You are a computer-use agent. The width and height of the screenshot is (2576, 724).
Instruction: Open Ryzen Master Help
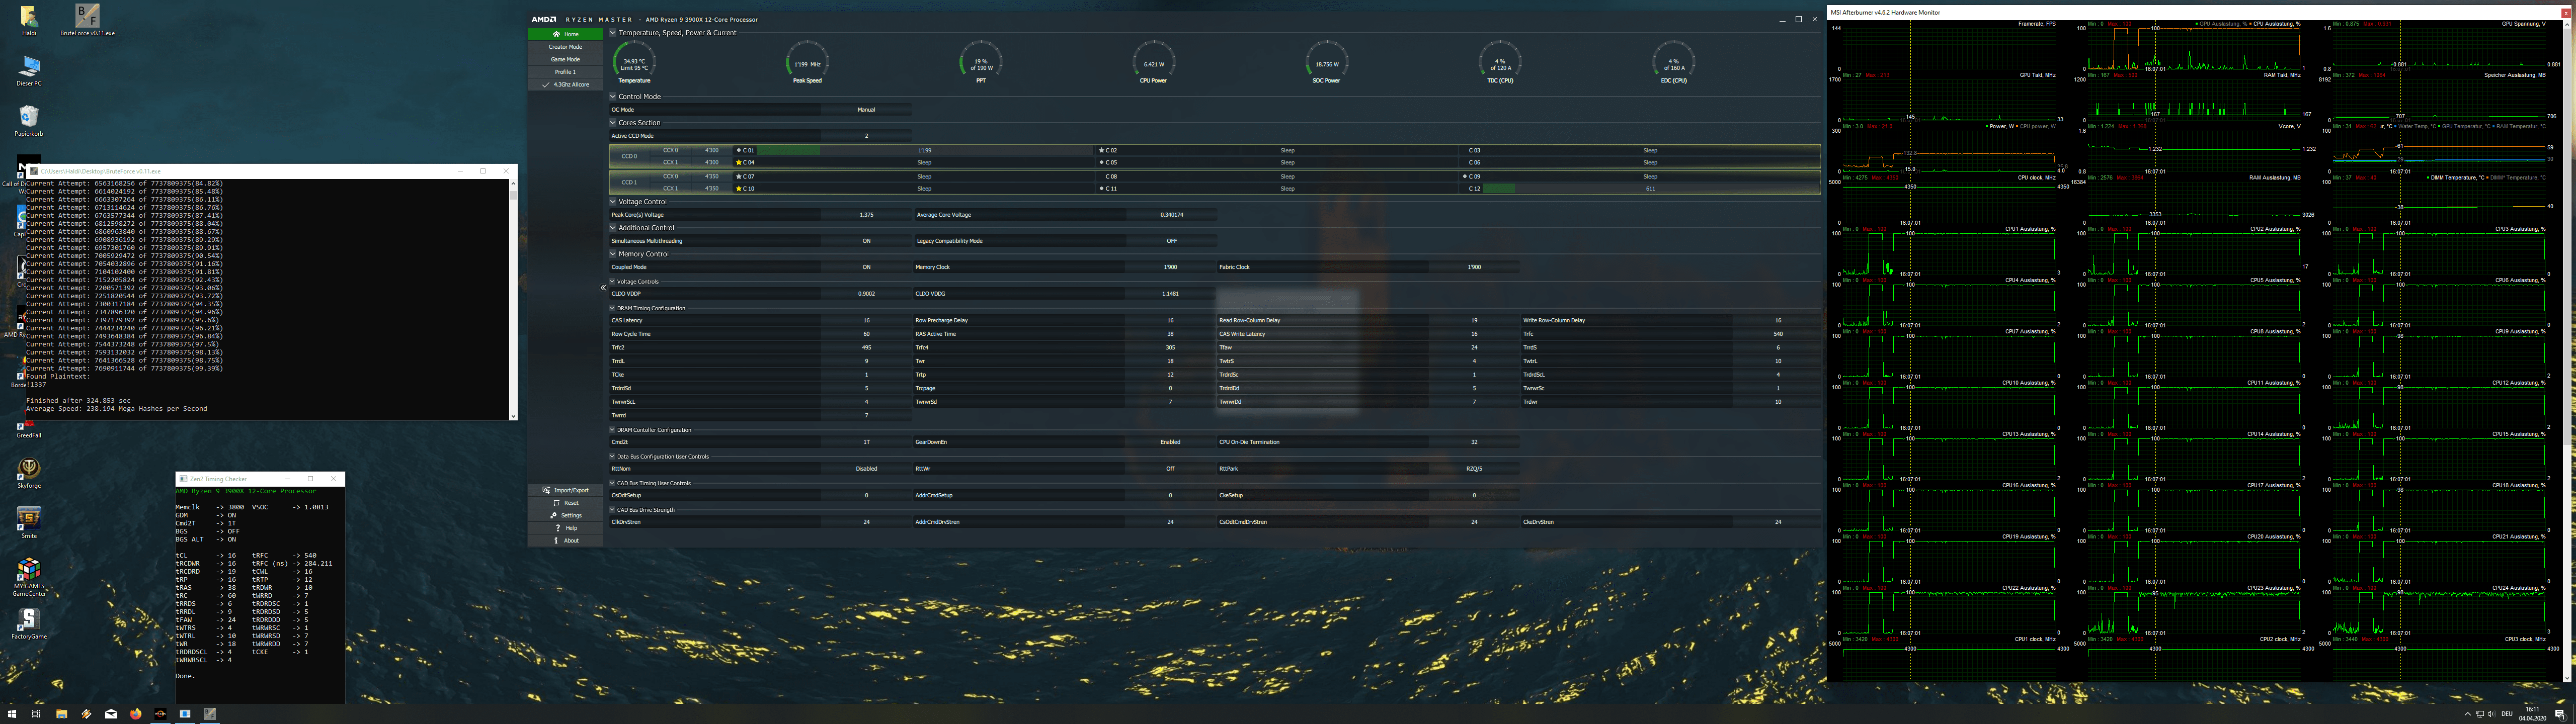click(566, 528)
